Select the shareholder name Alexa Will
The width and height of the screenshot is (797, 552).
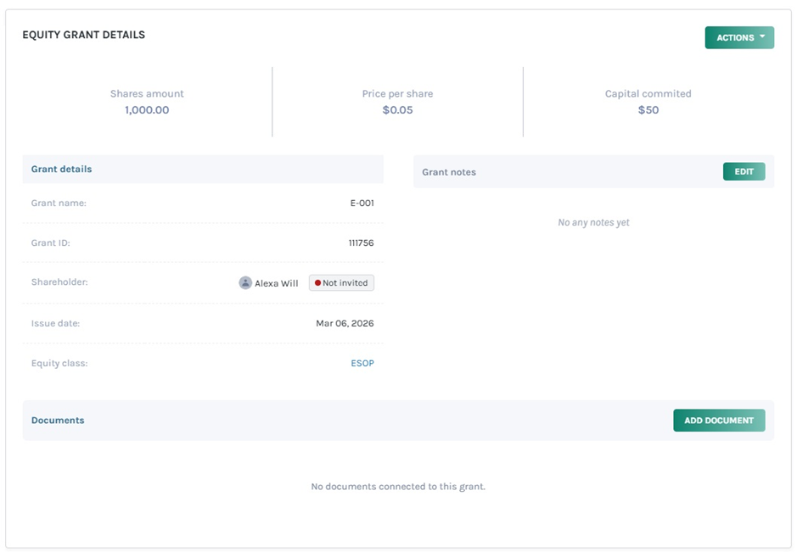(x=277, y=283)
